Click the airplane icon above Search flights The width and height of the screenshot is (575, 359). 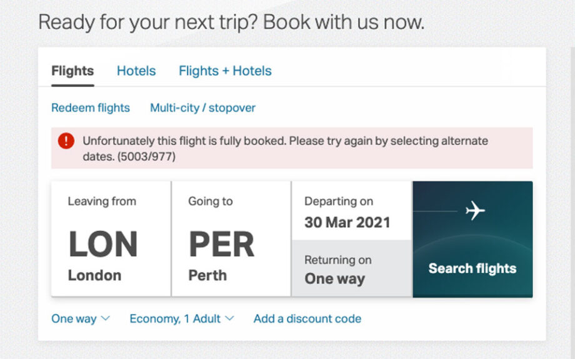tap(475, 211)
